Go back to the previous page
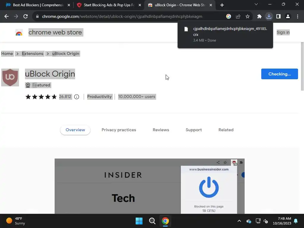 coord(7,17)
